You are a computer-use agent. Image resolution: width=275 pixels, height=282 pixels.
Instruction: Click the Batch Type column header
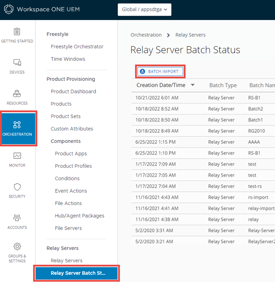click(x=223, y=85)
